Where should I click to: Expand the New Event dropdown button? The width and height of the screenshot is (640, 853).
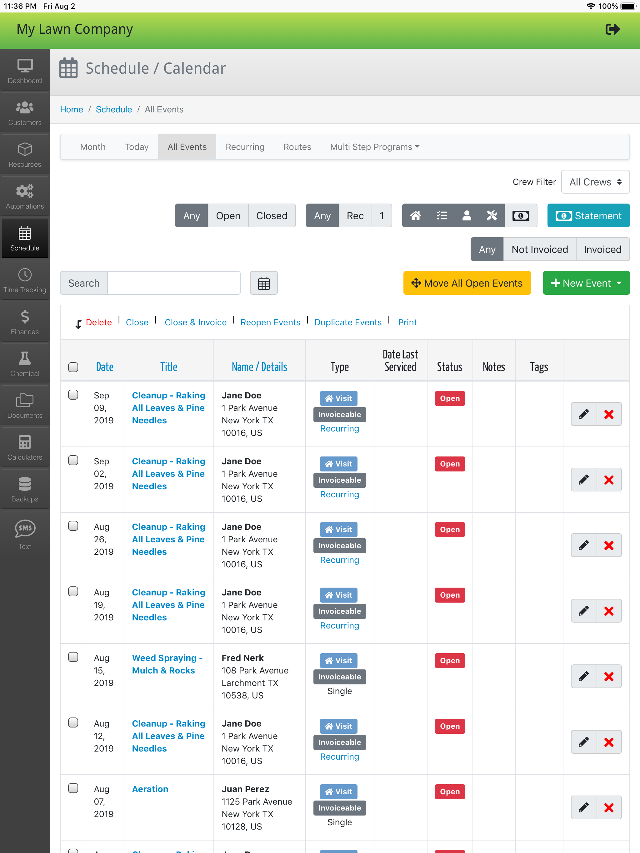[586, 284]
